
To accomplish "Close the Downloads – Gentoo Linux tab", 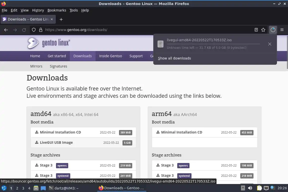I will click(52, 19).
